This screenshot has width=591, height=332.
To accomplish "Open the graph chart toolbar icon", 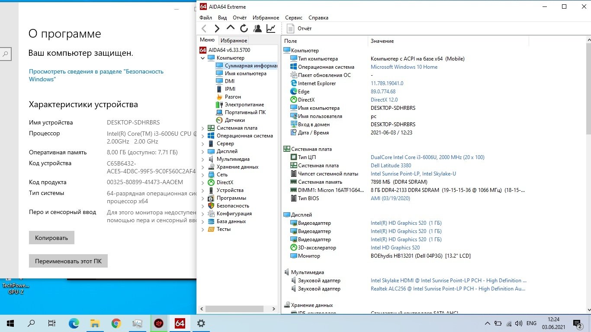I will (271, 29).
